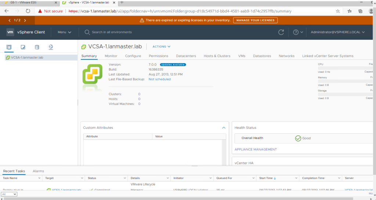Click the MANAGE YOUR LICENSES button

click(x=255, y=20)
